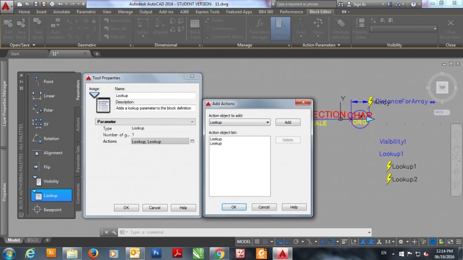This screenshot has width=463, height=260.
Task: Click the Visibility parameter in palette
Action: [x=51, y=181]
